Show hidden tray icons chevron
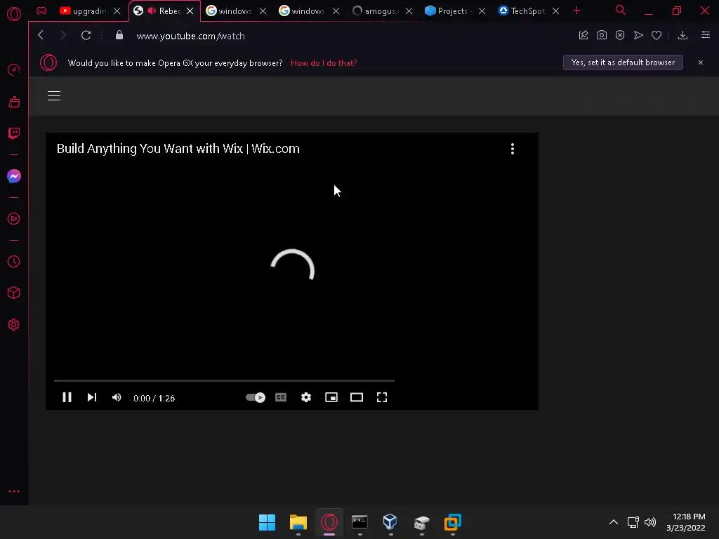The height and width of the screenshot is (539, 719). [614, 522]
